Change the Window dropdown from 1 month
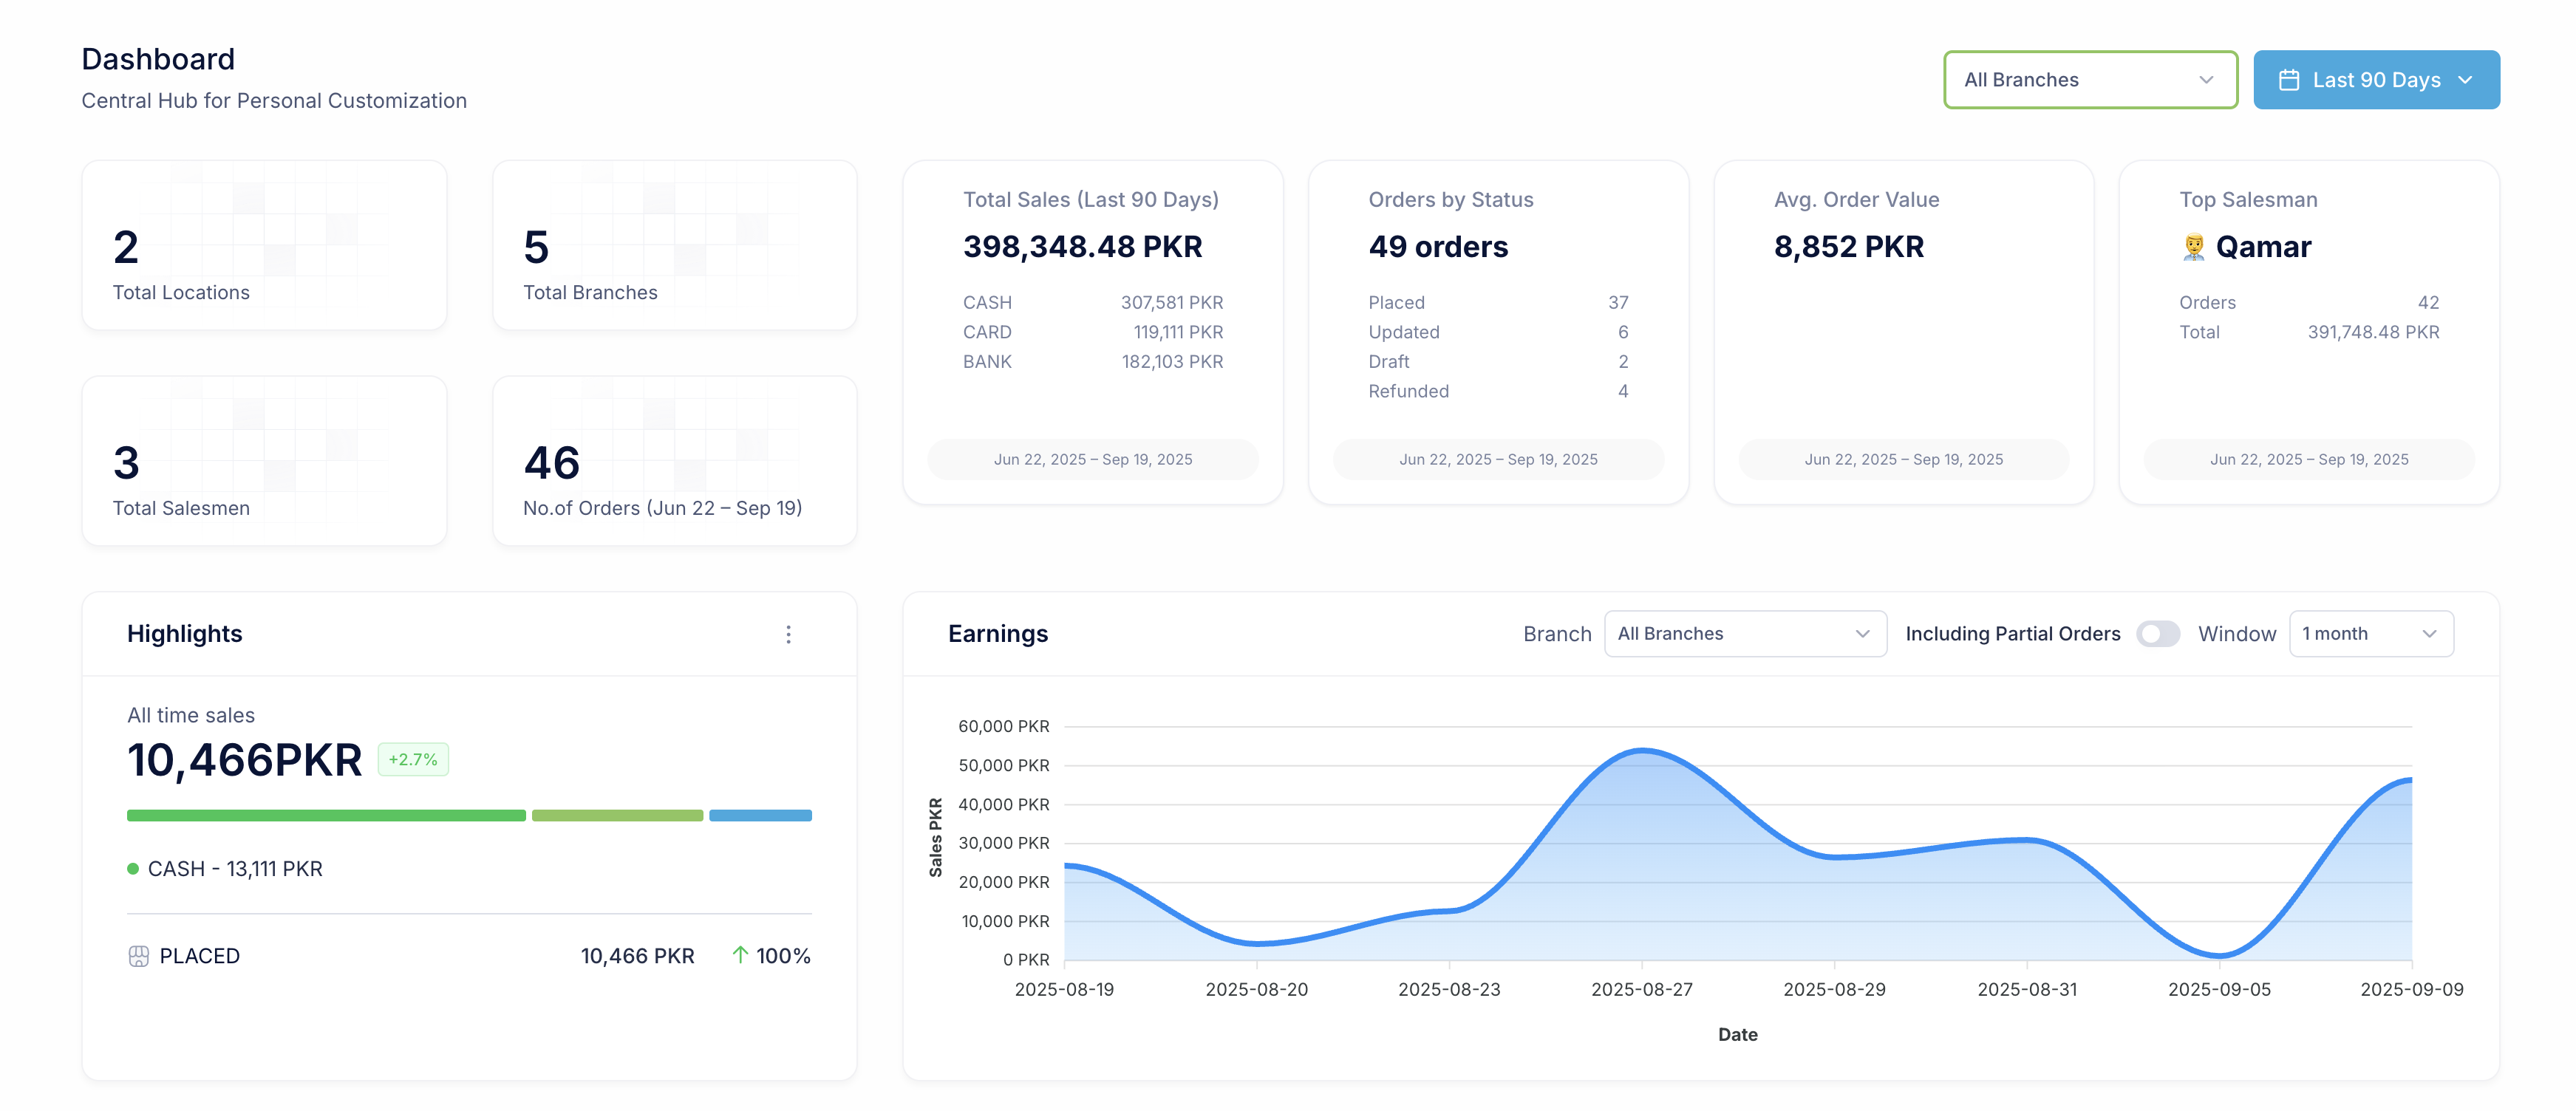The image size is (2576, 1111). pos(2370,633)
